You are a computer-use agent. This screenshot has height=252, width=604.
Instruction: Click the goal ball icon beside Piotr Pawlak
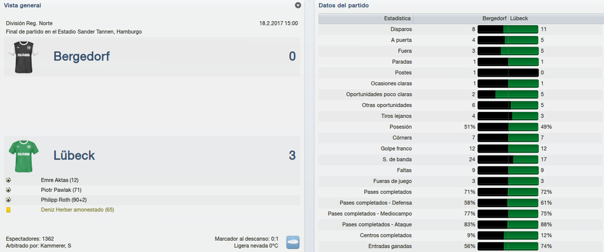coord(8,190)
